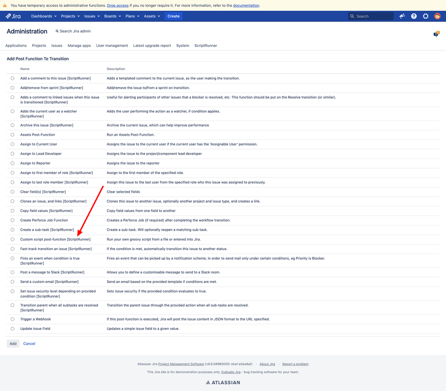The image size is (446, 391).
Task: Select Add/remove from sprint radio button
Action: pos(13,88)
